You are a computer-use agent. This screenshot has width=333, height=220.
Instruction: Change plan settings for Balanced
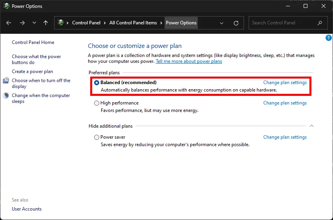click(x=285, y=82)
